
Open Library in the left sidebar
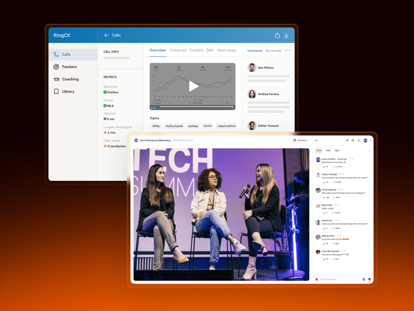[x=68, y=92]
